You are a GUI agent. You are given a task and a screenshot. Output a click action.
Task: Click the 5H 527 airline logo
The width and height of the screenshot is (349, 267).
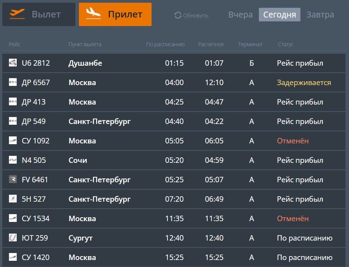pos(13,199)
